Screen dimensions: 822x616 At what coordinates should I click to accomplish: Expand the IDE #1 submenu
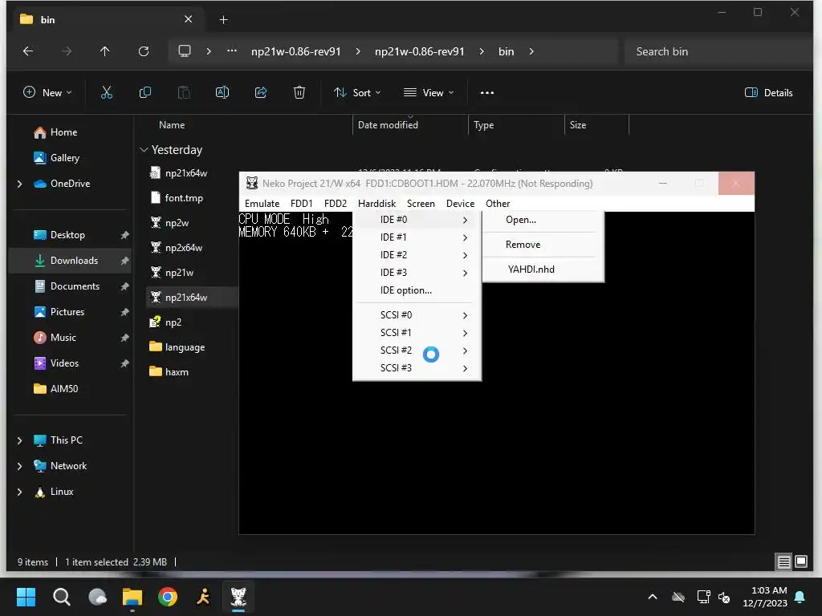pos(417,237)
